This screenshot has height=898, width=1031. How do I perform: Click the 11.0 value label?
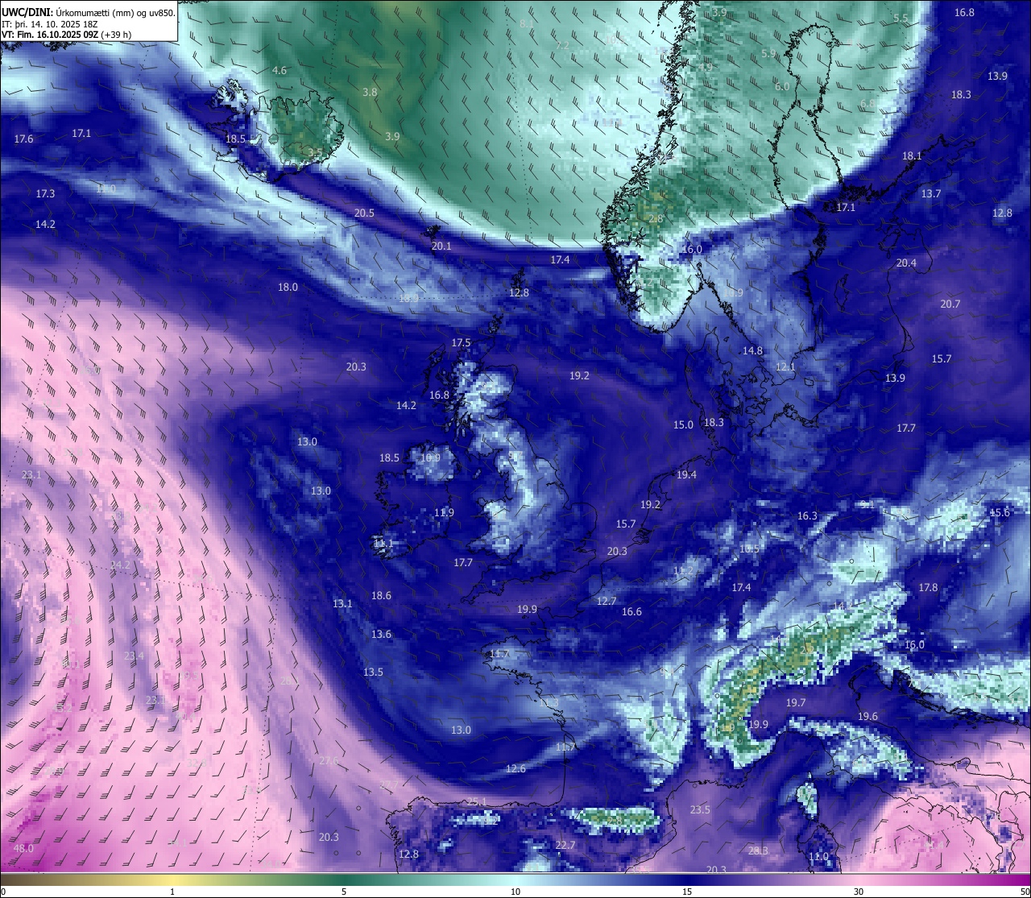[x=818, y=856]
